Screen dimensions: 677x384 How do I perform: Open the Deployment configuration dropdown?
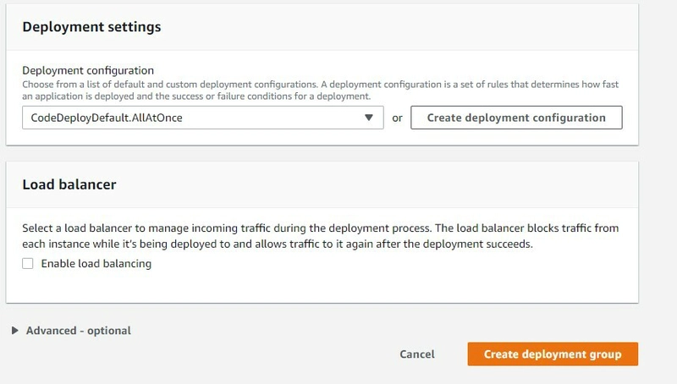pyautogui.click(x=203, y=118)
